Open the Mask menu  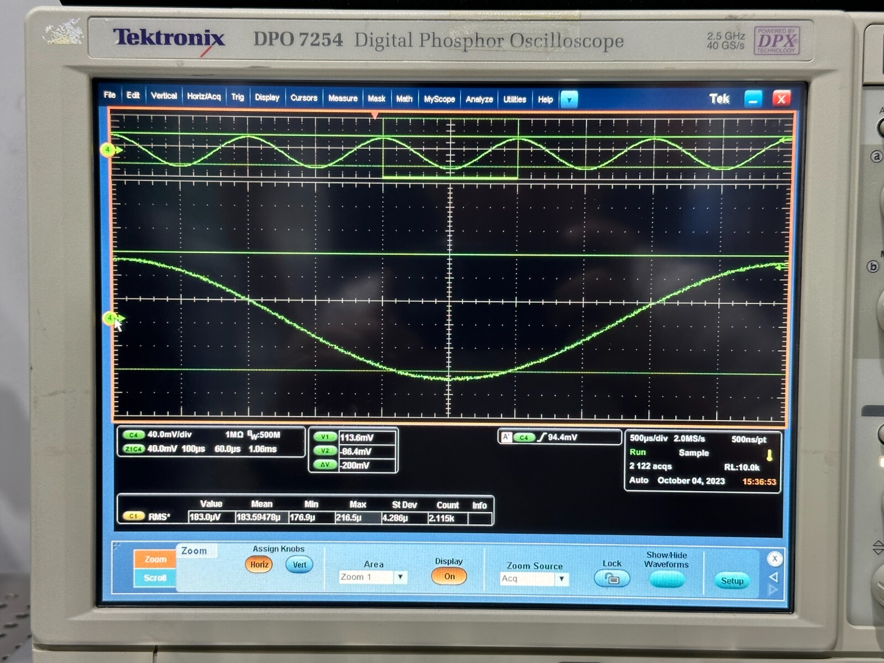pyautogui.click(x=376, y=99)
